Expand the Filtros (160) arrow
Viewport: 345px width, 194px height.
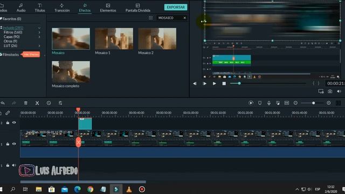(39, 32)
